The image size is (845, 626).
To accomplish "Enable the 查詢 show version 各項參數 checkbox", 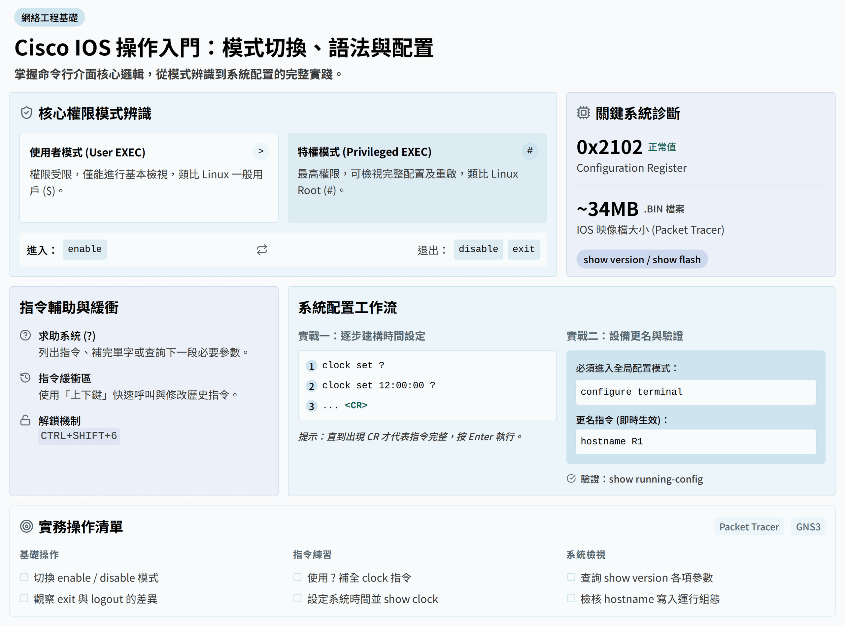I will 571,577.
